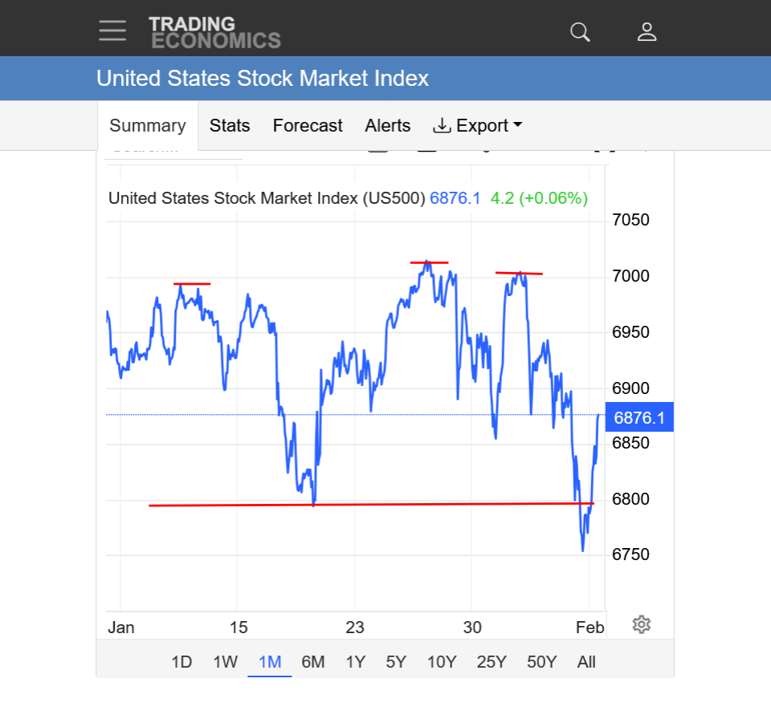Switch chart to 1W range

coord(225,662)
